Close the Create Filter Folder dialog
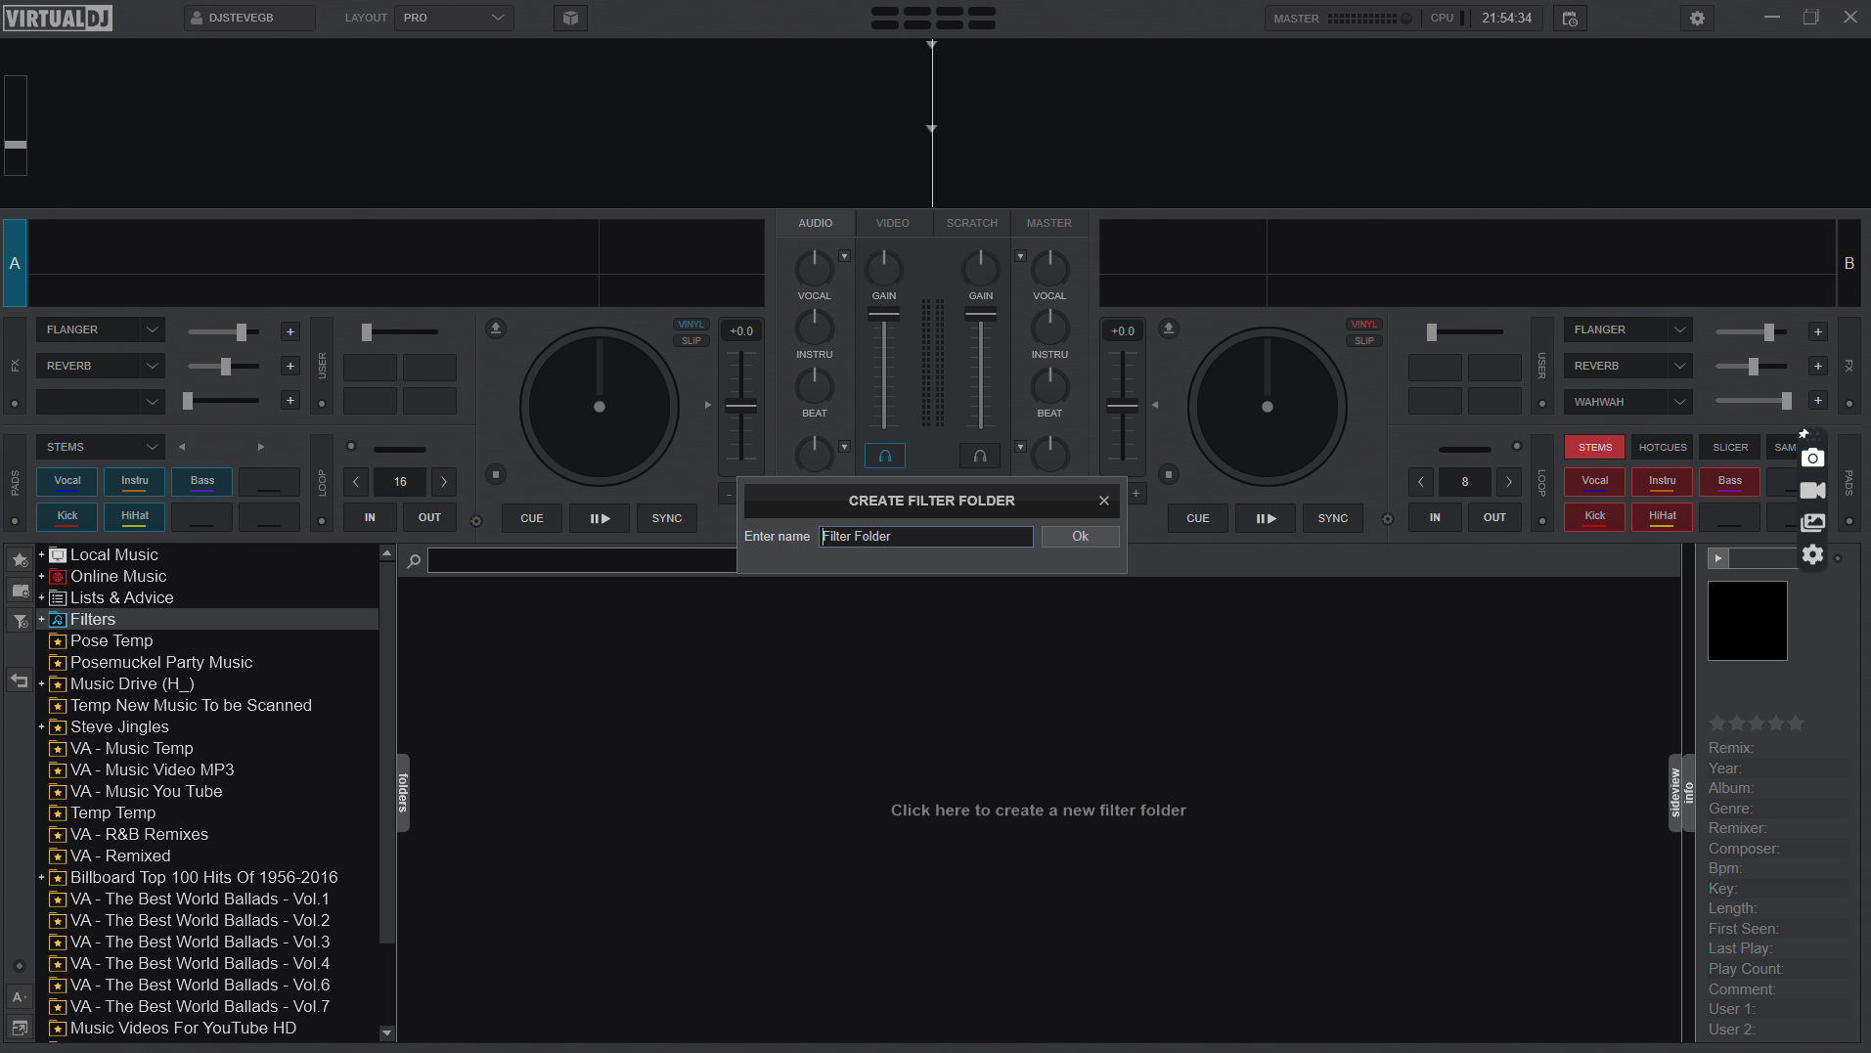The width and height of the screenshot is (1871, 1053). pyautogui.click(x=1103, y=501)
